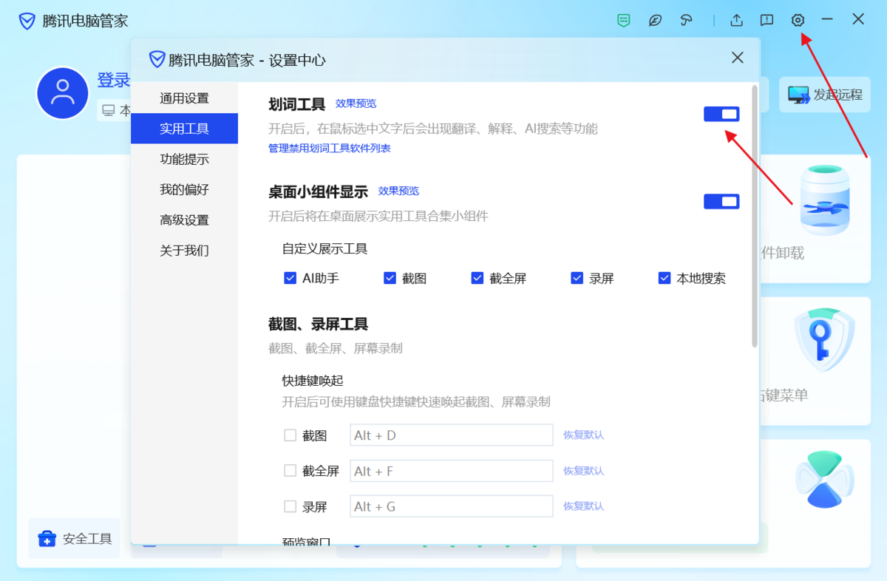887x581 pixels.
Task: Click the 截图、录屏工具 heading
Action: click(x=318, y=324)
